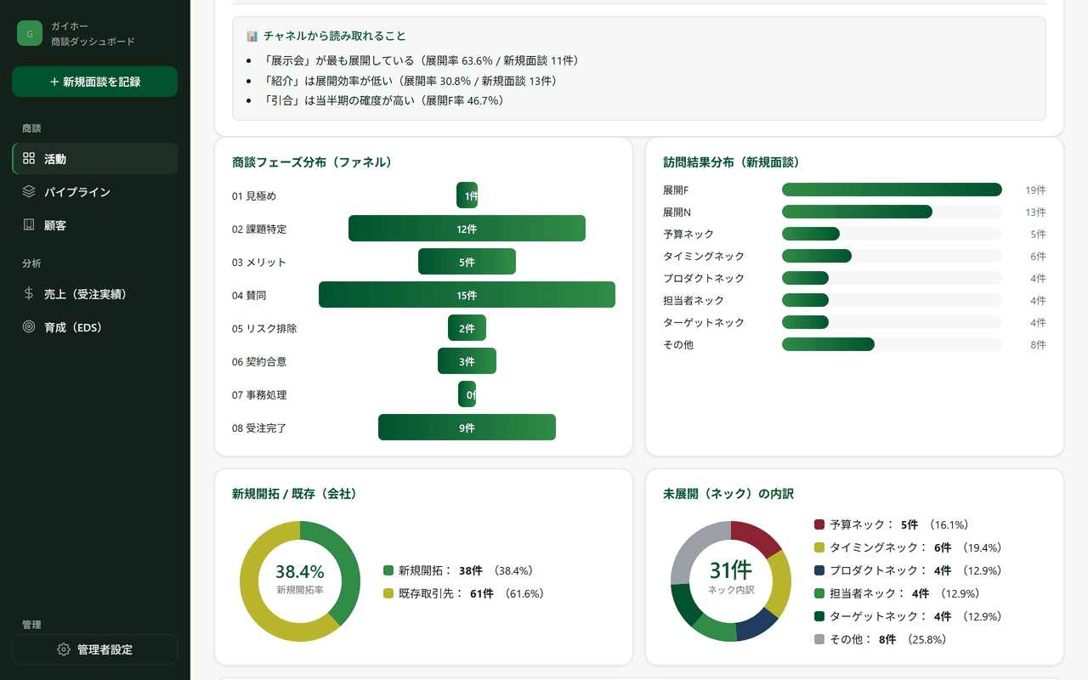Click the 「引合」は当半期の確度が高い bullet
The height and width of the screenshot is (680, 1088).
coord(383,100)
